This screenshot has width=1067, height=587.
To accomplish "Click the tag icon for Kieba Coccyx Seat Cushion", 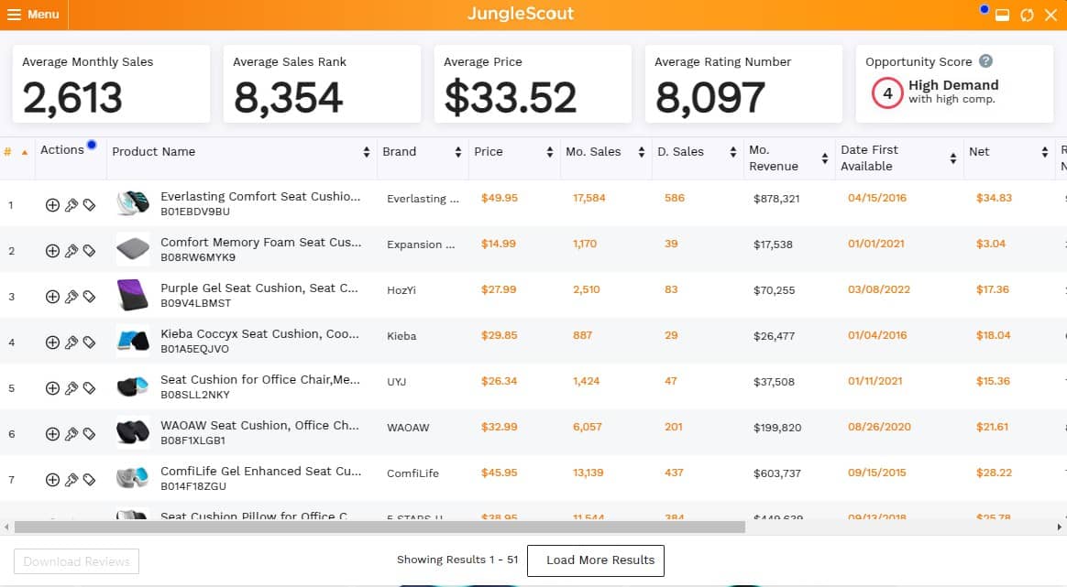I will [x=89, y=342].
